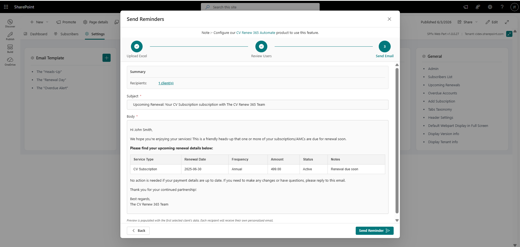Click the "499.00" amount cell
The width and height of the screenshot is (520, 247).
coord(284,169)
